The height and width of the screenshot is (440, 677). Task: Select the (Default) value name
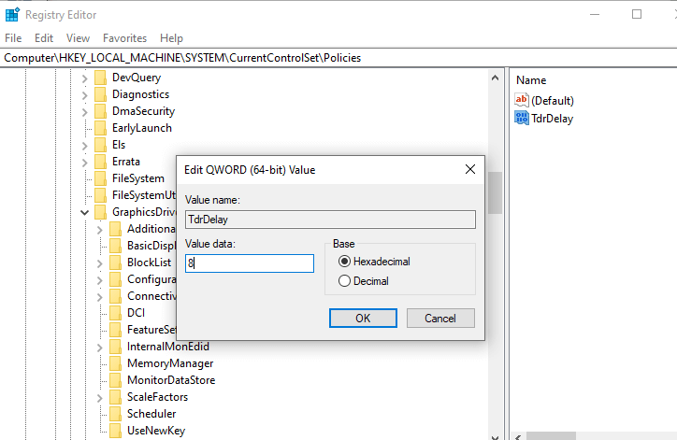tap(553, 101)
